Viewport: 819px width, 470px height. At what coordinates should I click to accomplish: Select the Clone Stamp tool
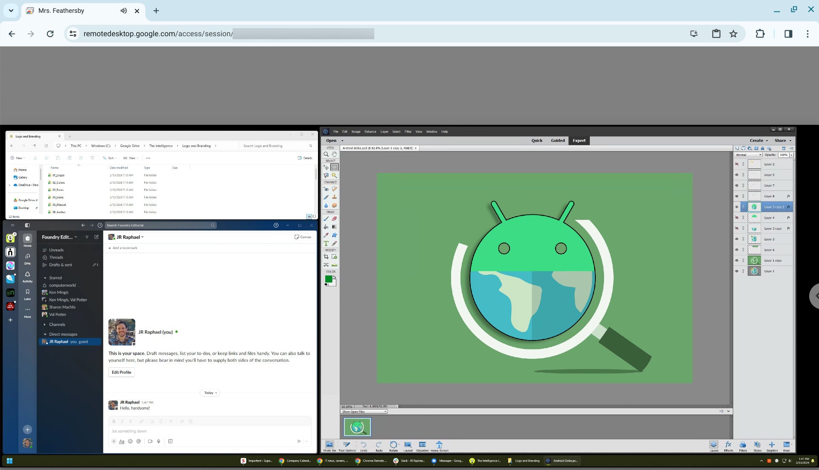pyautogui.click(x=334, y=197)
